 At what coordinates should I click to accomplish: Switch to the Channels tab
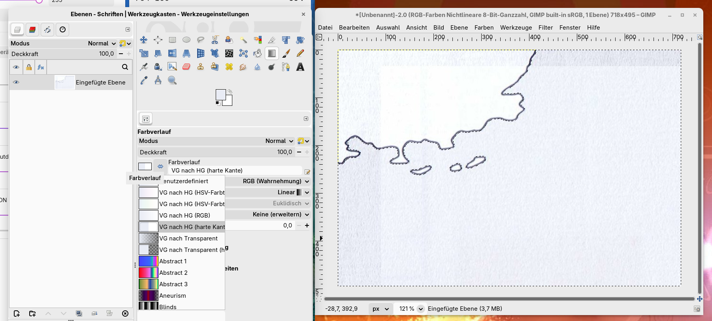click(x=32, y=30)
